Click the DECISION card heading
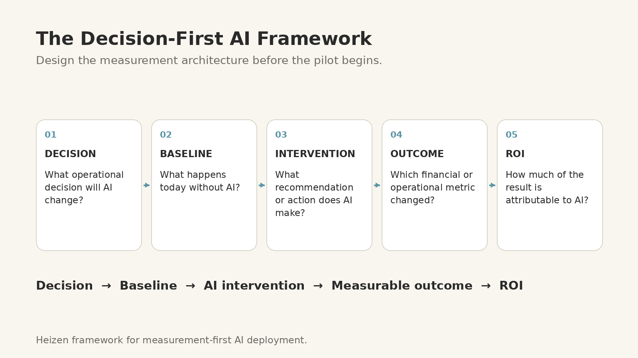The image size is (638, 358). coord(70,154)
